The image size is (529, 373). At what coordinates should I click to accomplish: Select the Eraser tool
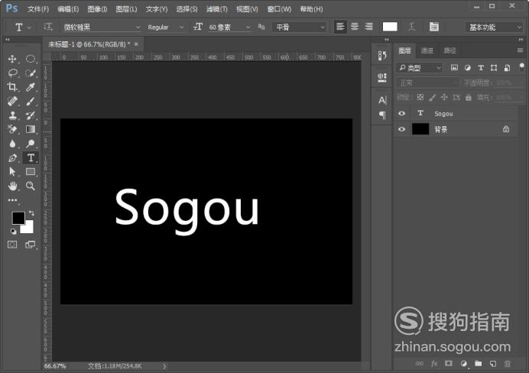click(12, 129)
